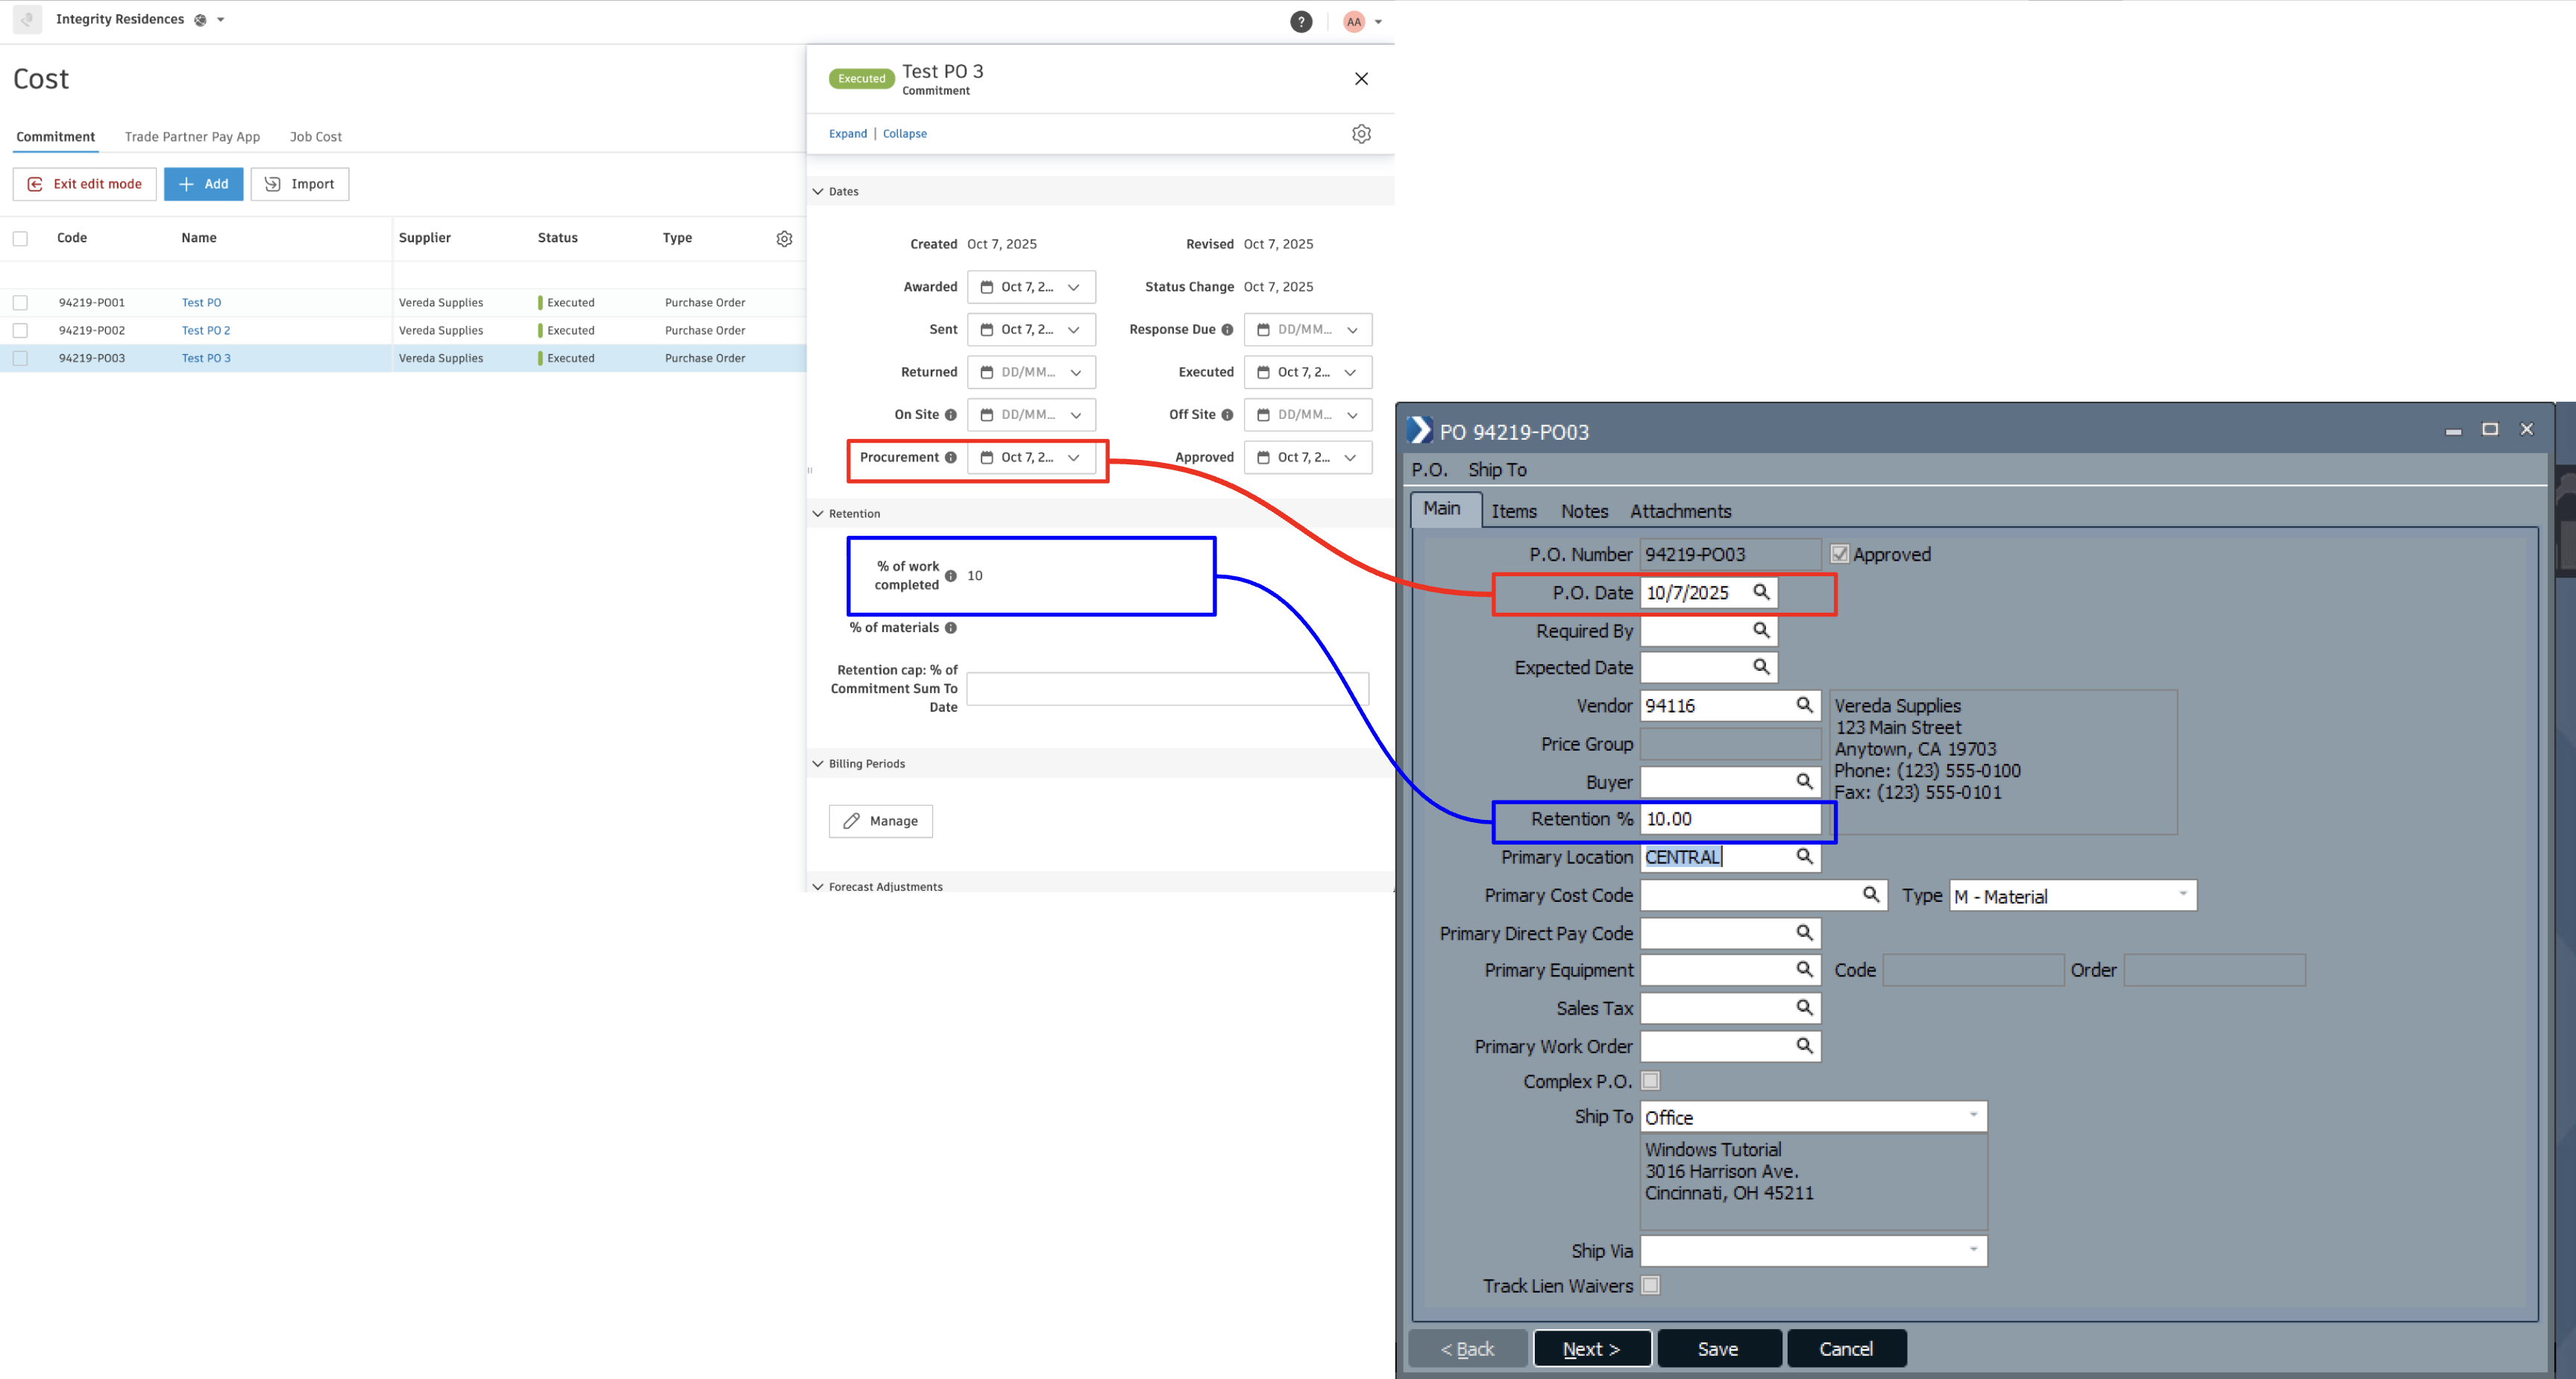Screen dimensions: 2576x1379
Task: Open the Ship To Office dropdown
Action: [1972, 1115]
